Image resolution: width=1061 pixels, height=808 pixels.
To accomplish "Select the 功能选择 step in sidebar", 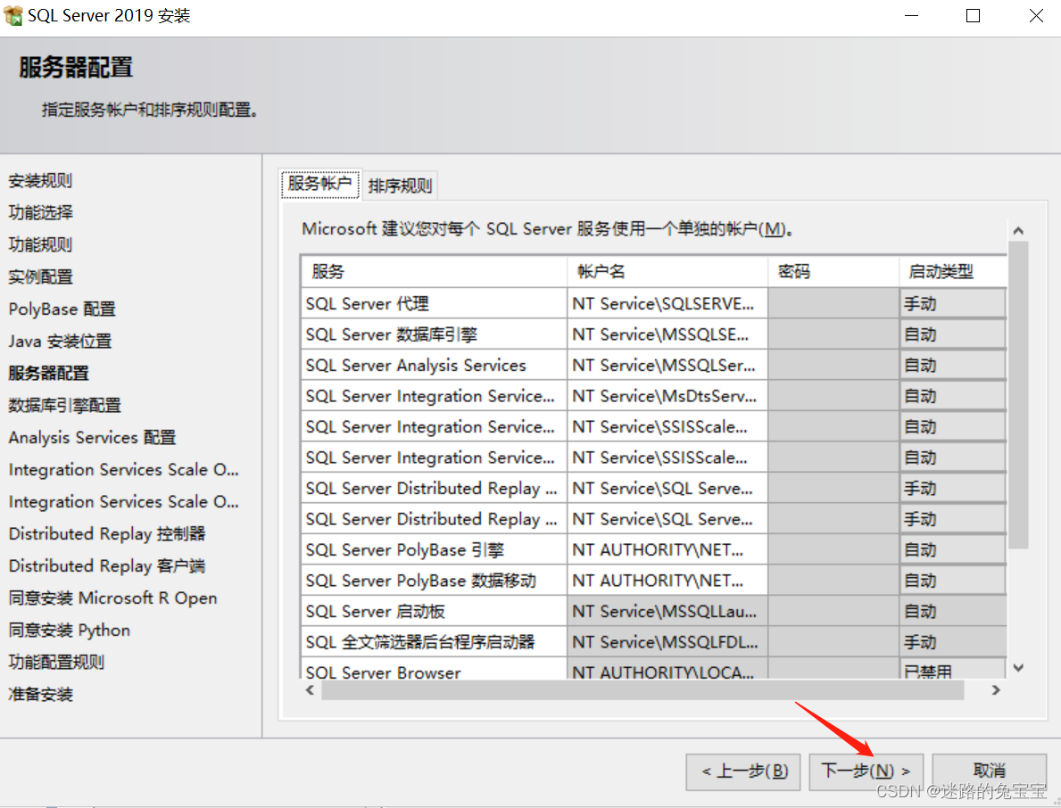I will pyautogui.click(x=40, y=212).
